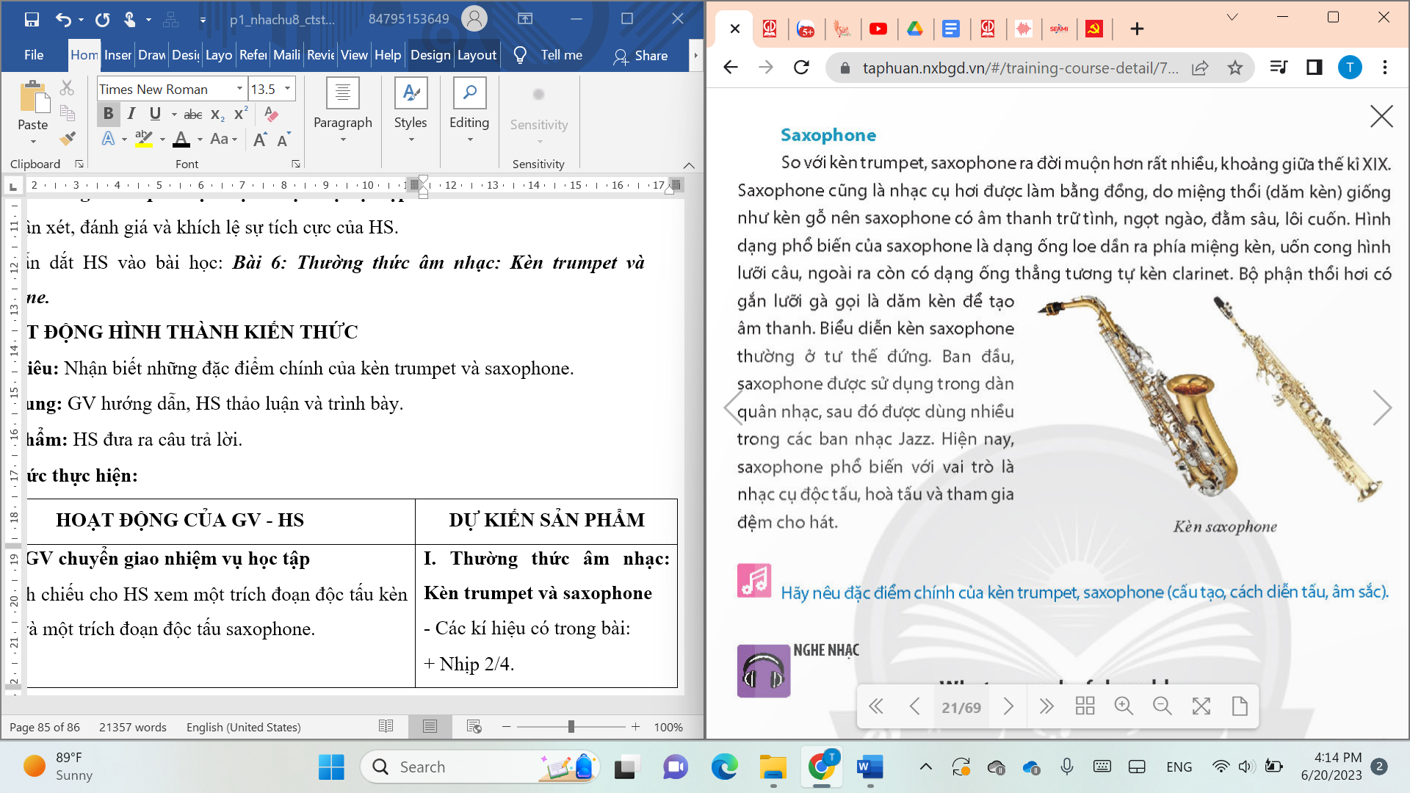The width and height of the screenshot is (1410, 793).
Task: Open the File tab in Word
Action: pos(34,55)
